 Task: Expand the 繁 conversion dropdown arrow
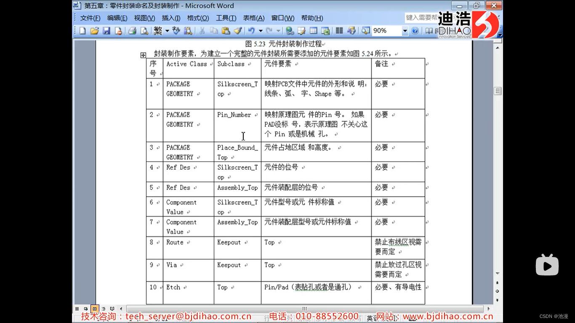tap(167, 31)
